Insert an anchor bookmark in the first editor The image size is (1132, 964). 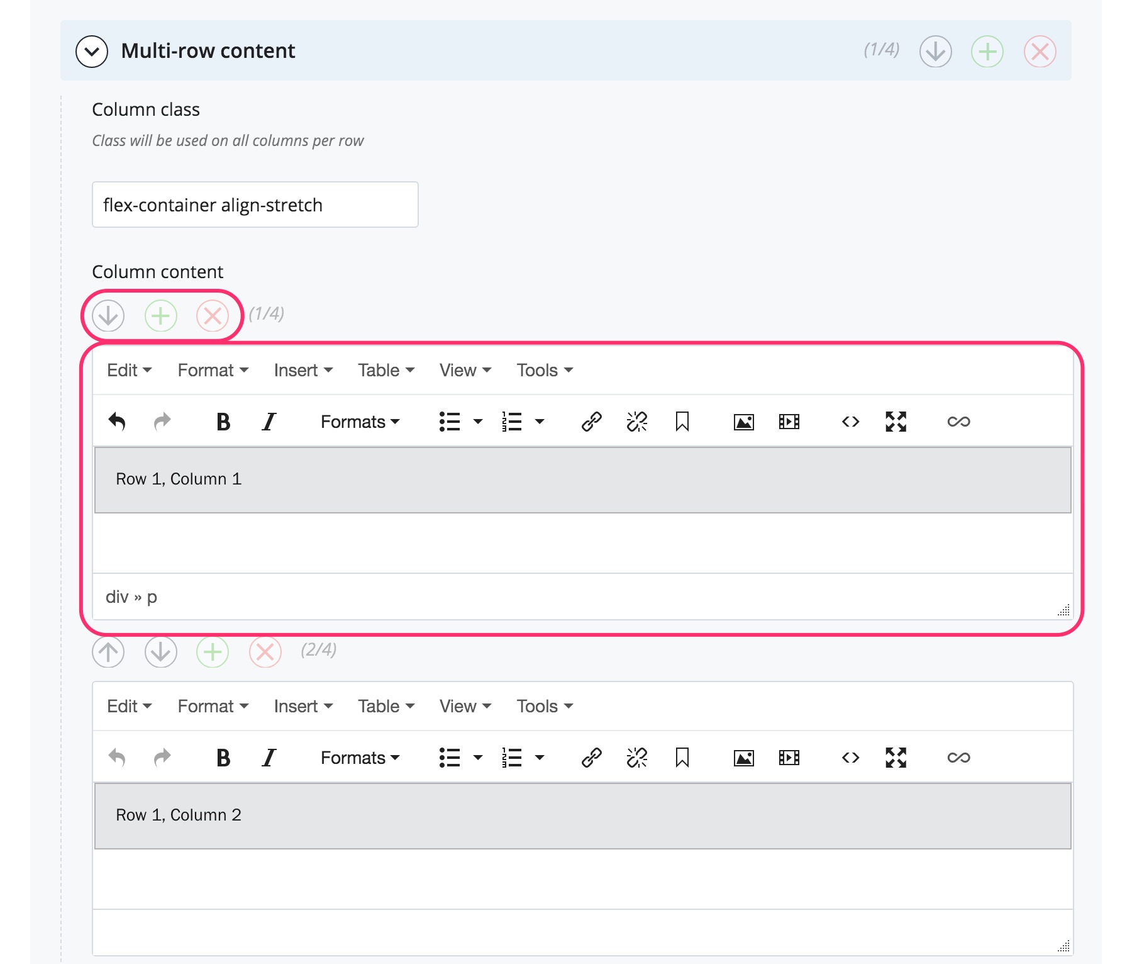coord(682,422)
